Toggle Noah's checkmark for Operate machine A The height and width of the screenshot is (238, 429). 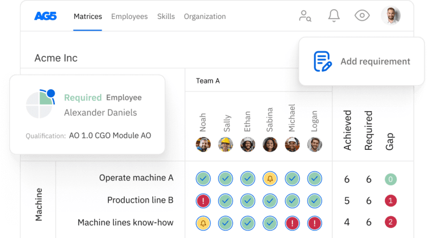pos(203,178)
